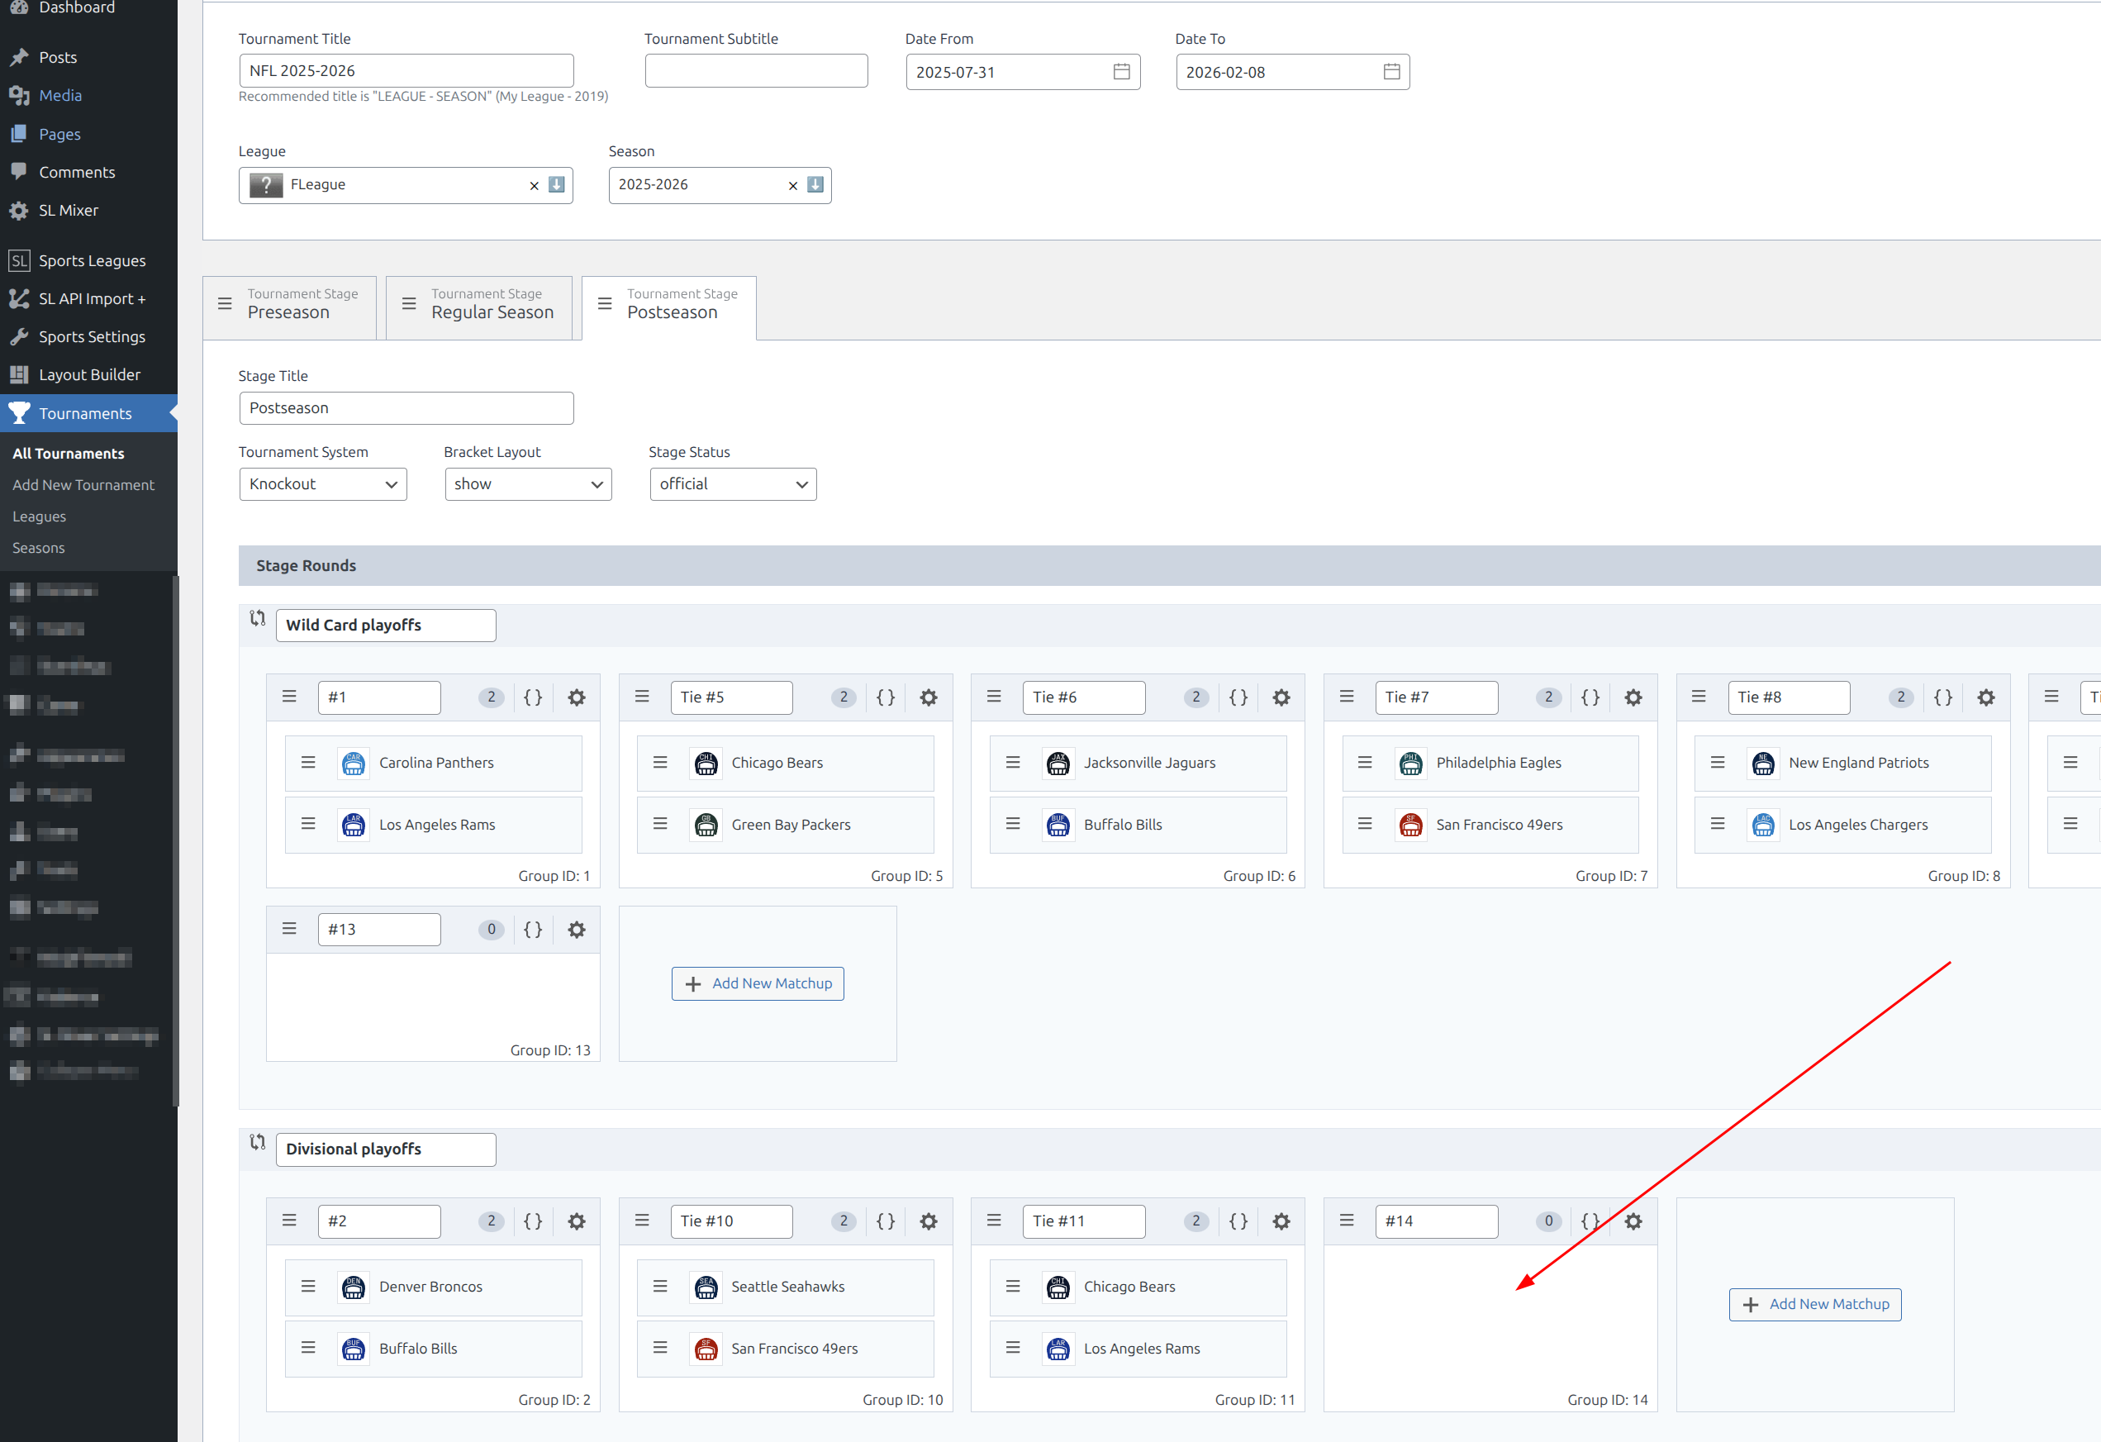Image resolution: width=2101 pixels, height=1442 pixels.
Task: Click Add New Matchup in Divisional playoffs
Action: 1814,1304
